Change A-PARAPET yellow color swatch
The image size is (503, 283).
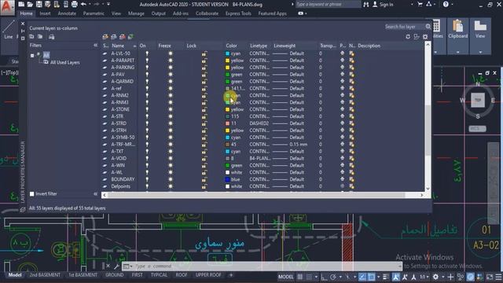coord(227,61)
